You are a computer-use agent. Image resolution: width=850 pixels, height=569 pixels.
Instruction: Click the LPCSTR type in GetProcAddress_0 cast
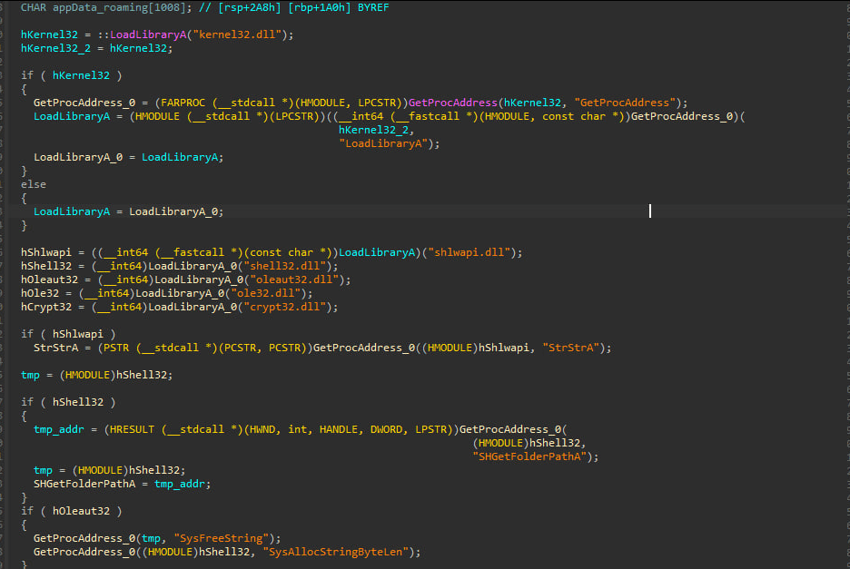[x=377, y=103]
